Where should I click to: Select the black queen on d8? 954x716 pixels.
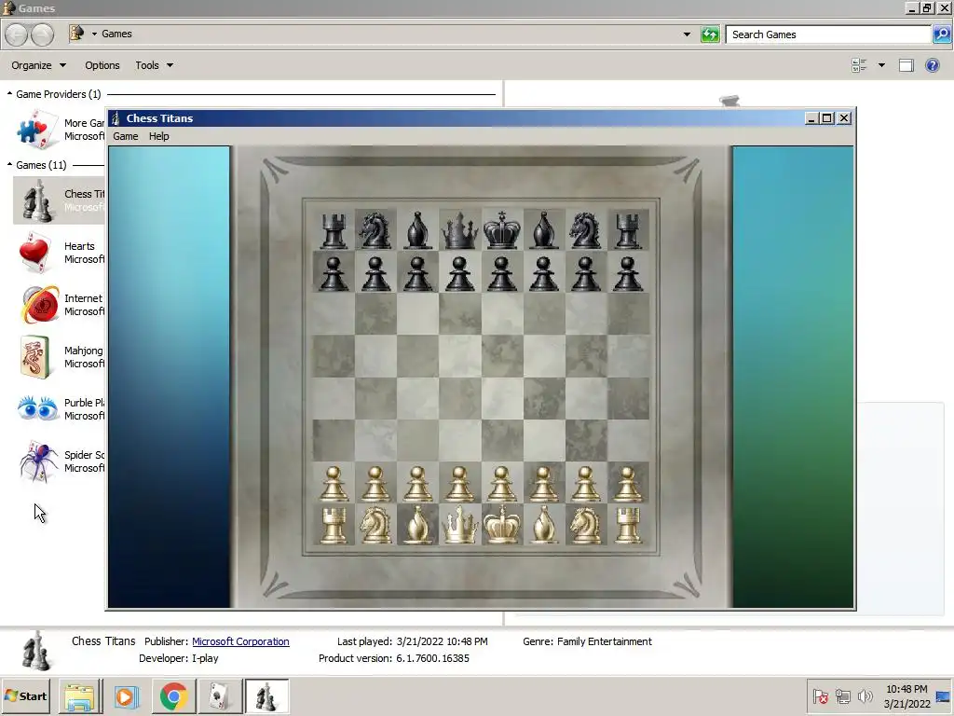tap(459, 230)
